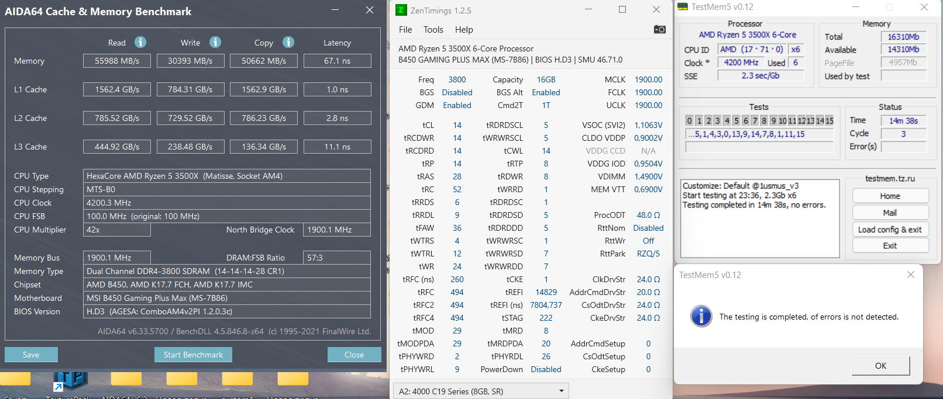Click the Home button in TestMem5

[x=890, y=196]
